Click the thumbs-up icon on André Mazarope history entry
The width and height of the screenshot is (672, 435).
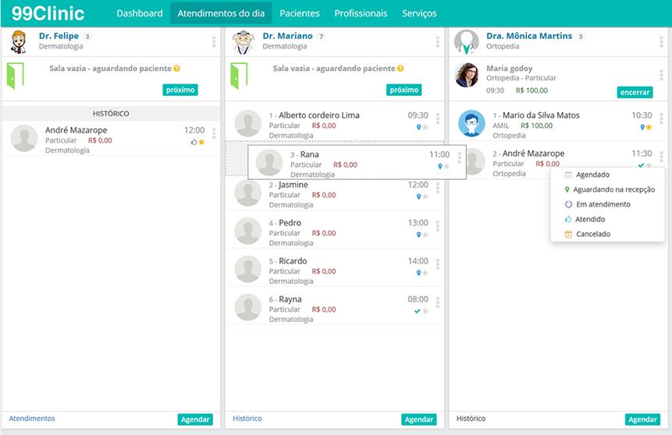(194, 142)
